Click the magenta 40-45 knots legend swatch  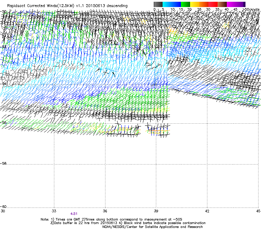click(x=231, y=4)
